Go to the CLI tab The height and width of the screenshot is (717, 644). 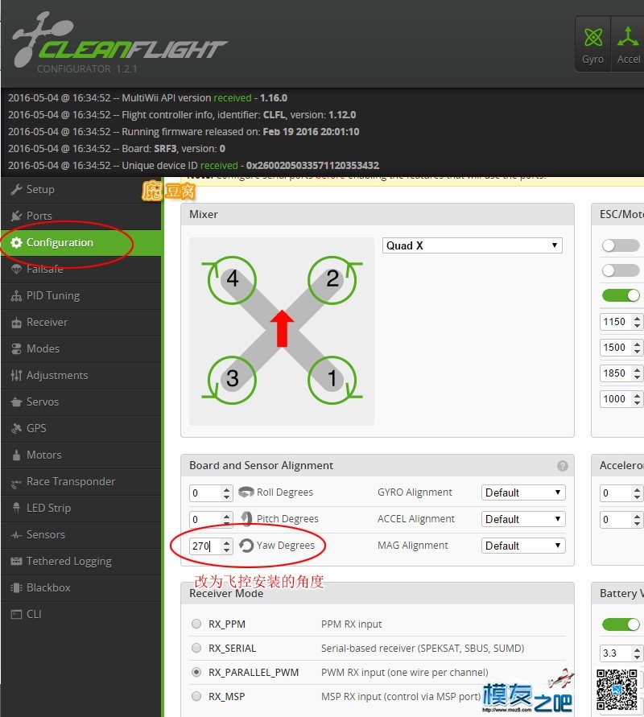(x=81, y=614)
